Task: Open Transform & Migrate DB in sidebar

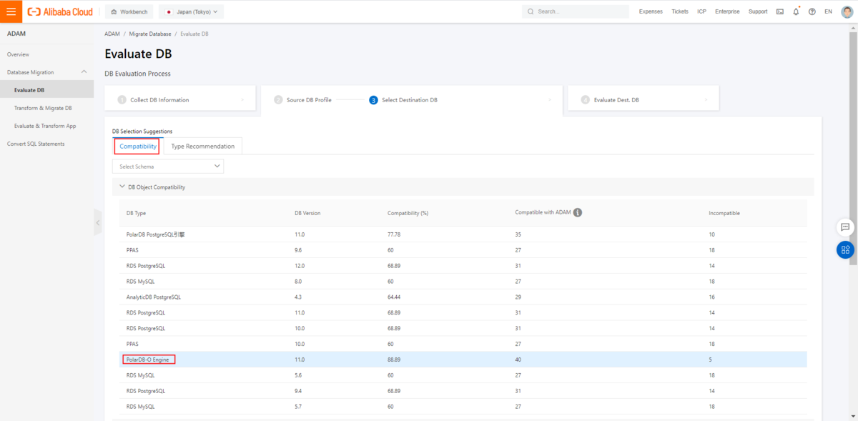Action: [43, 108]
